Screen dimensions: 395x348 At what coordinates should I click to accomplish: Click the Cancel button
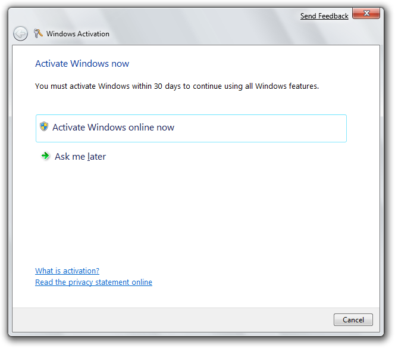point(353,320)
